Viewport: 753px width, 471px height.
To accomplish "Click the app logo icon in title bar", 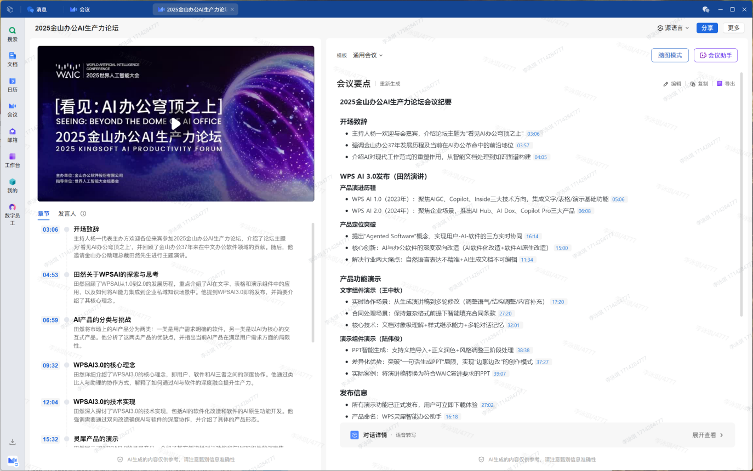I will tap(10, 10).
